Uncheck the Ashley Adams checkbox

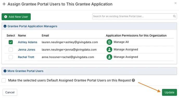[x=11, y=42]
